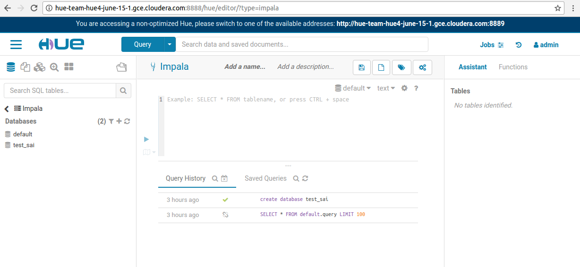This screenshot has width=580, height=267.
Task: Select the test_sai database
Action: pyautogui.click(x=24, y=145)
